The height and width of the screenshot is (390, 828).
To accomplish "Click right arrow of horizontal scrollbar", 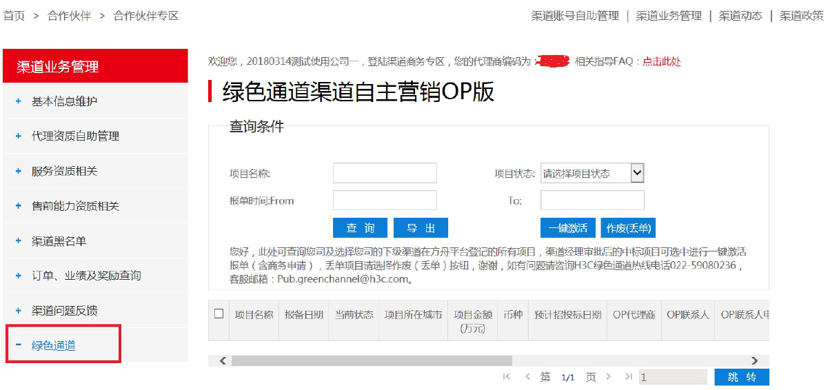I will (x=754, y=360).
